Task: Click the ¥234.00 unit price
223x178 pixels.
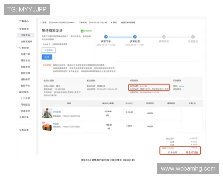Action: coord(108,112)
